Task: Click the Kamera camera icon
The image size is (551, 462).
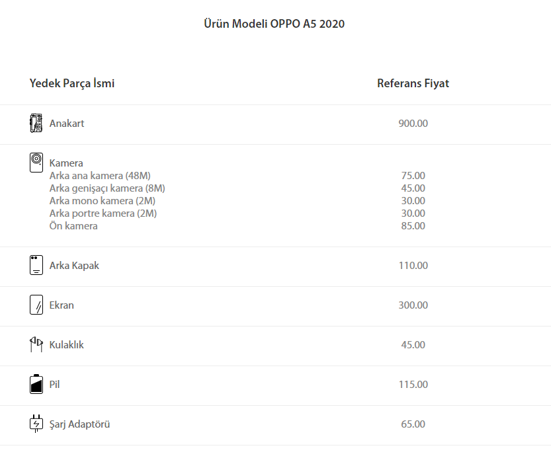Action: click(x=36, y=163)
